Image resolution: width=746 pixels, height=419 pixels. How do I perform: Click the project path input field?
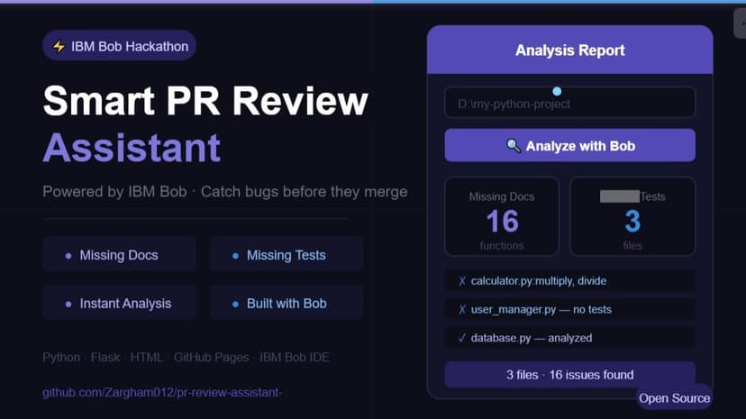point(569,103)
